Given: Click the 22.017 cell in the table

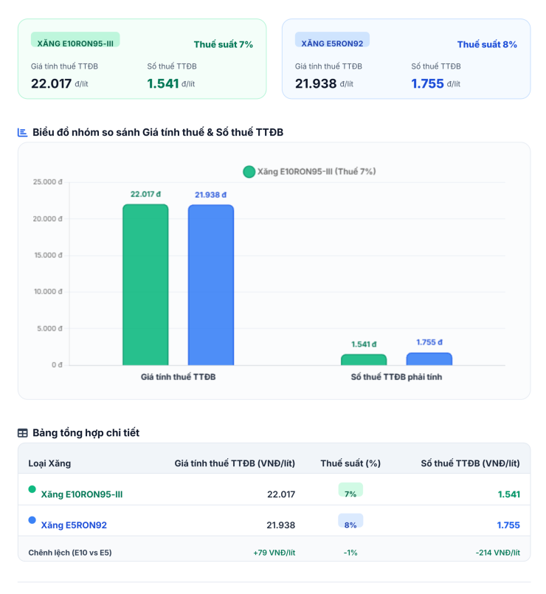Looking at the screenshot, I should click(281, 494).
